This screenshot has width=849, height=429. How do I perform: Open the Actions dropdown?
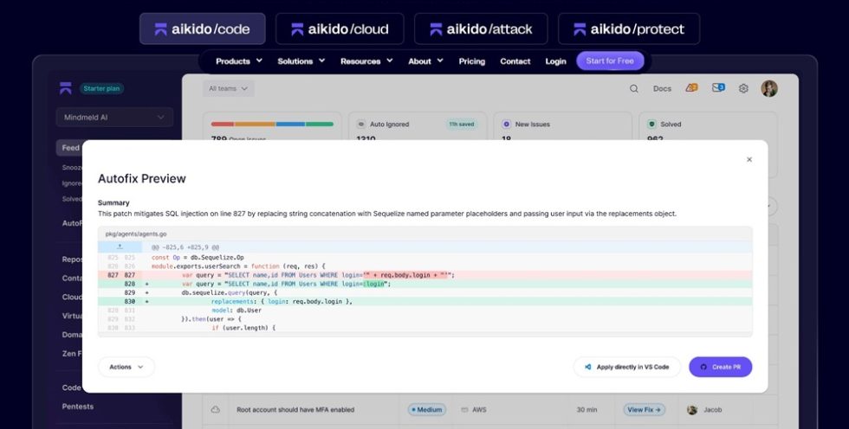pos(126,367)
